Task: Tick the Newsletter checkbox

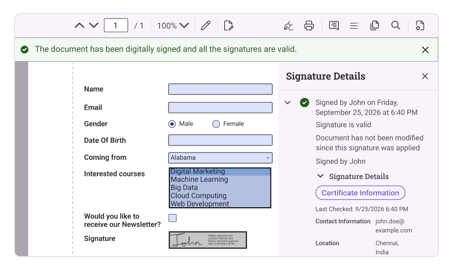Action: click(173, 218)
